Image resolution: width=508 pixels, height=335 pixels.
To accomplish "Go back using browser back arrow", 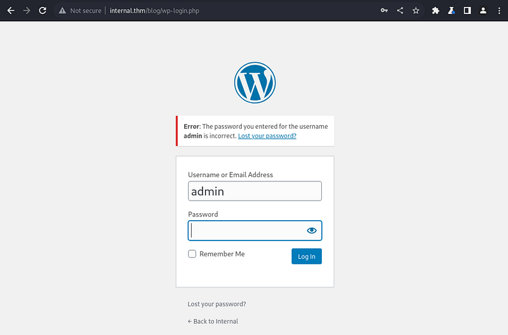I will (11, 11).
